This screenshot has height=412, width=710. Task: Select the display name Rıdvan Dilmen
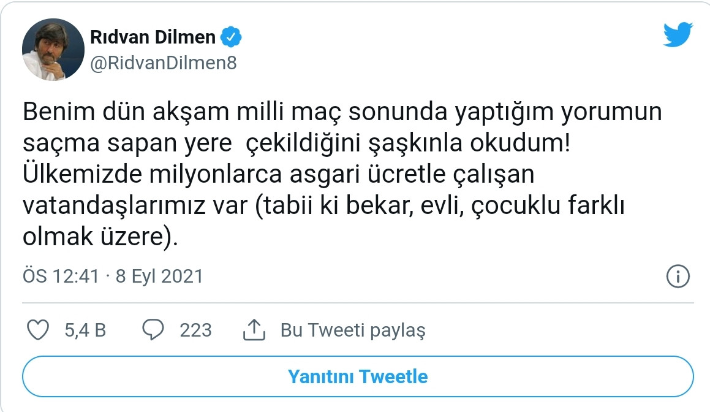153,36
